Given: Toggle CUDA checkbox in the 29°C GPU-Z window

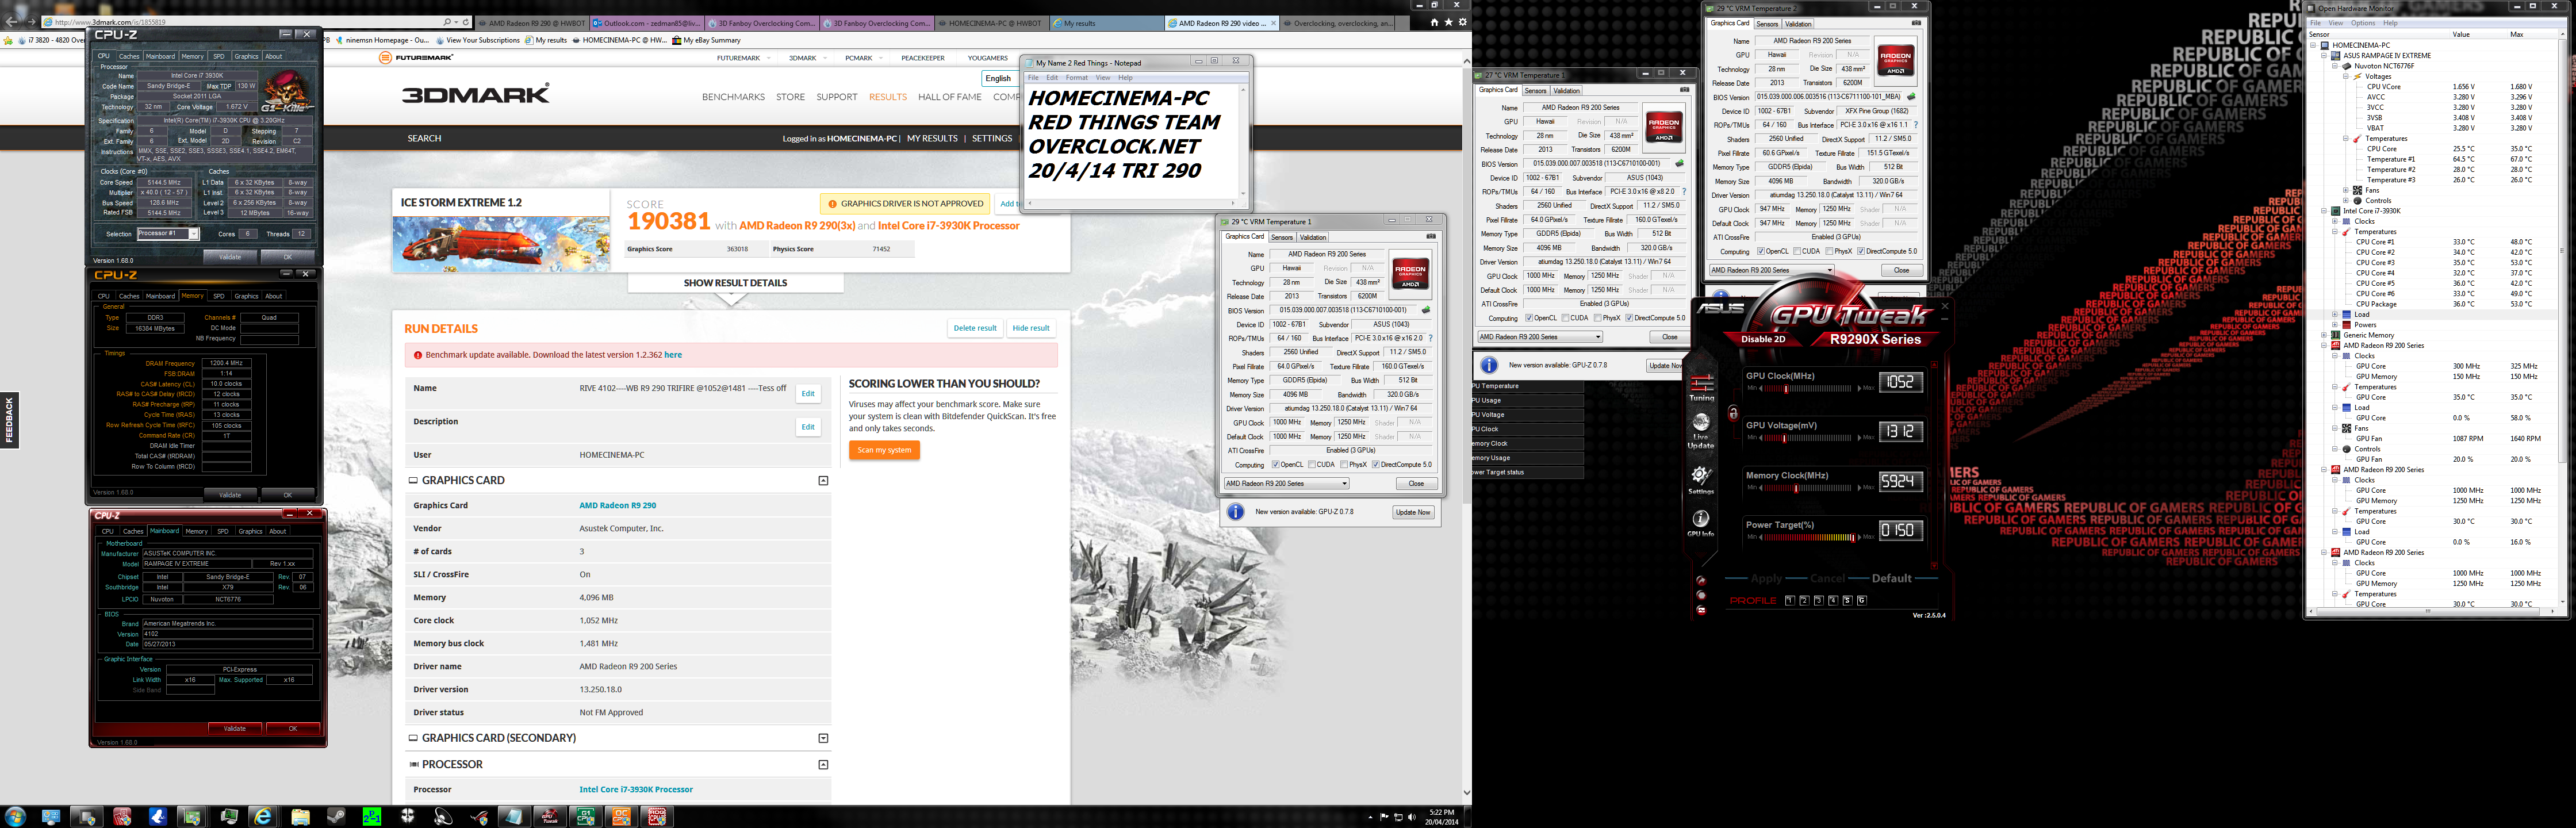Looking at the screenshot, I should point(1312,465).
